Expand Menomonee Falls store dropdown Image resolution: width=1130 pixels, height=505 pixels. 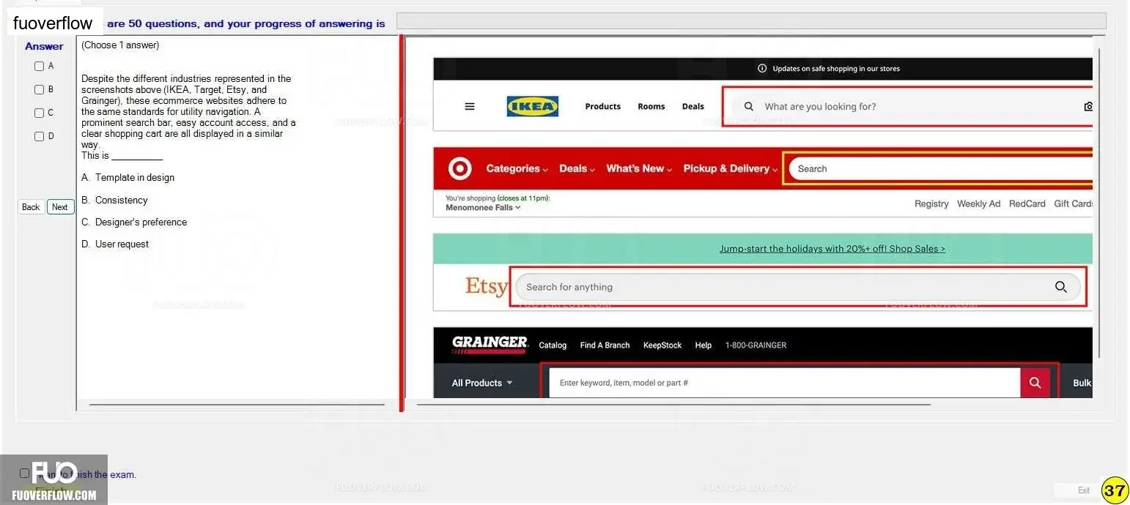coord(483,208)
